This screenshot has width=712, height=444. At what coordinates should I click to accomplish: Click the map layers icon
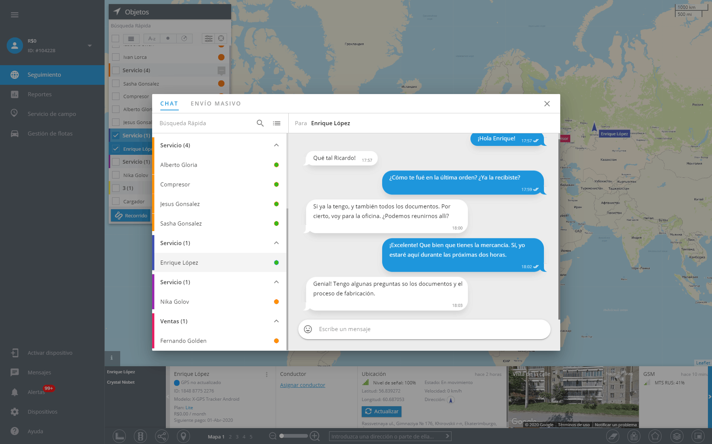click(x=677, y=436)
